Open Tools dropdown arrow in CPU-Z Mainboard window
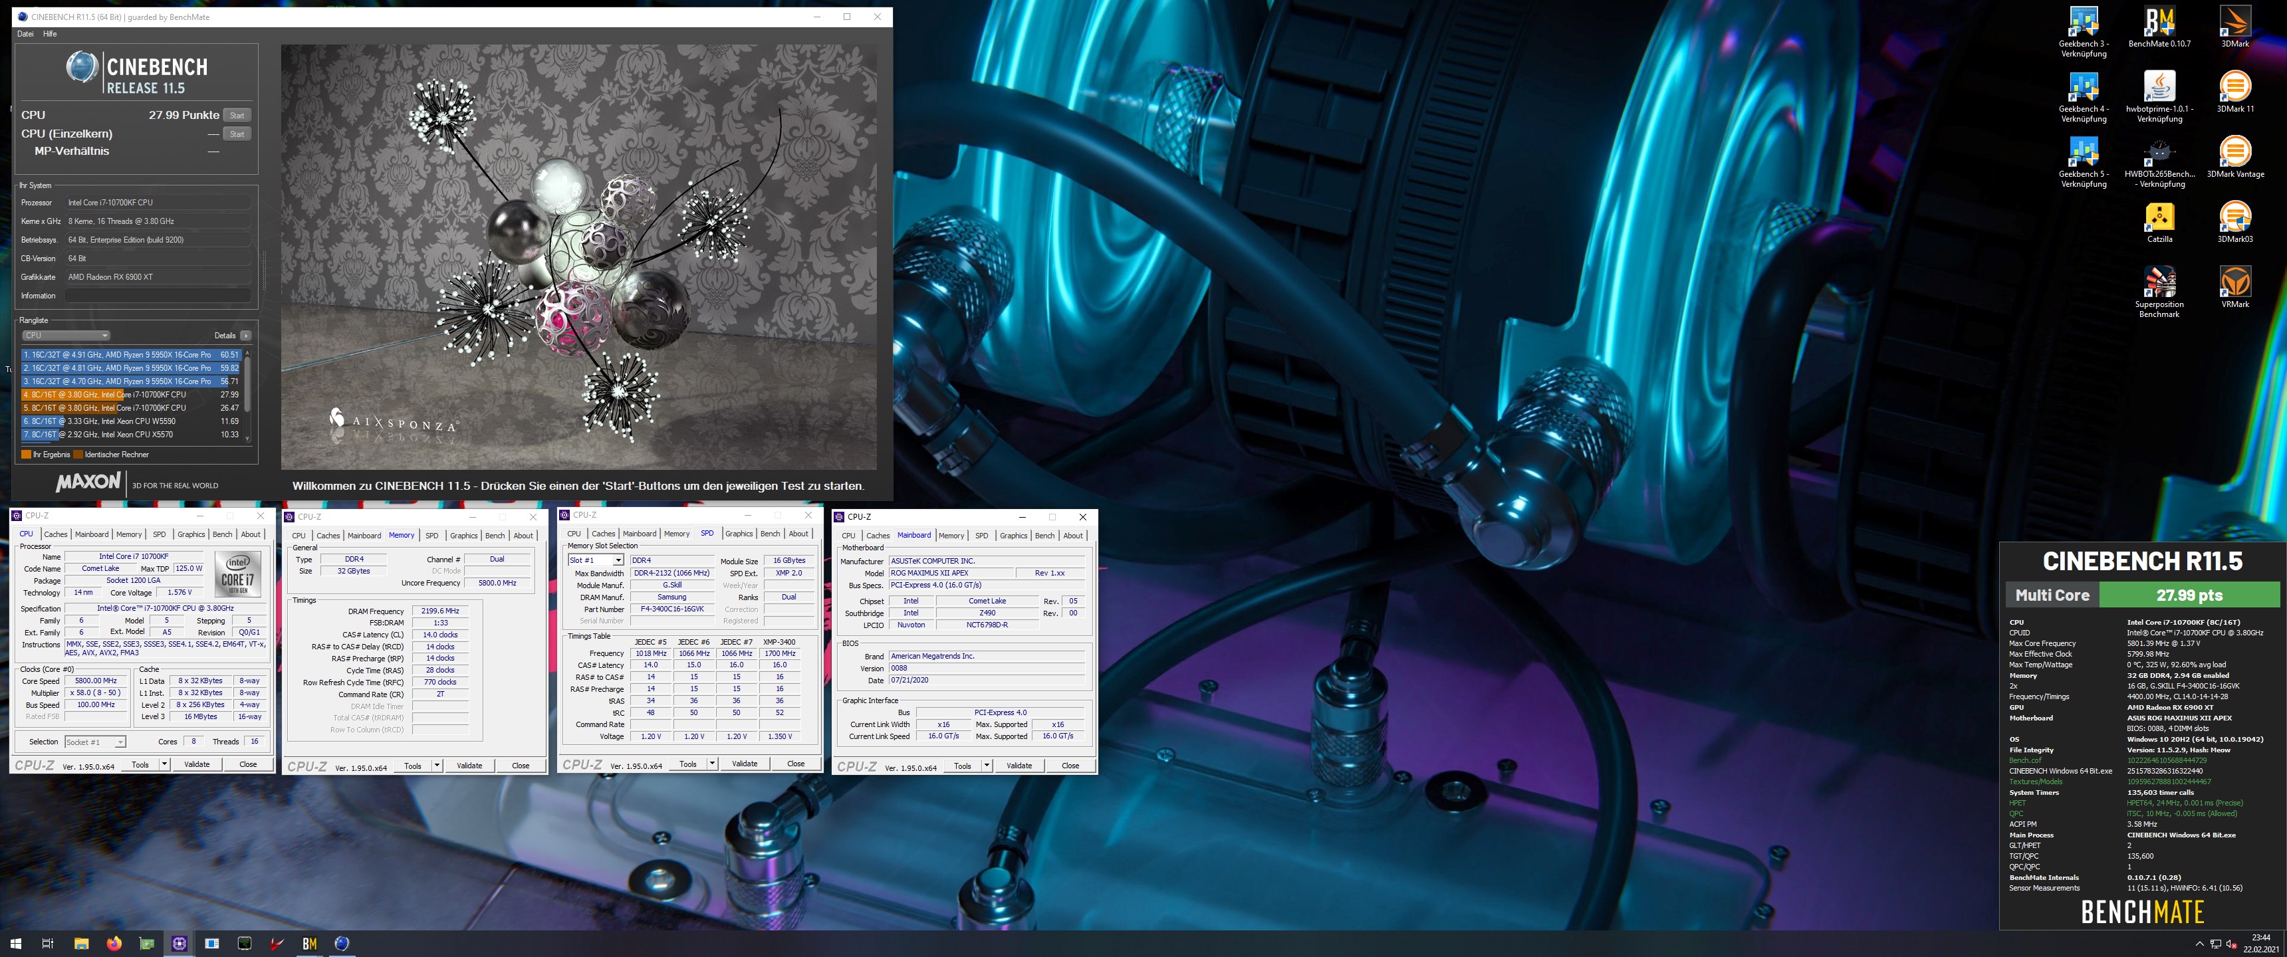The height and width of the screenshot is (957, 2287). coord(987,765)
